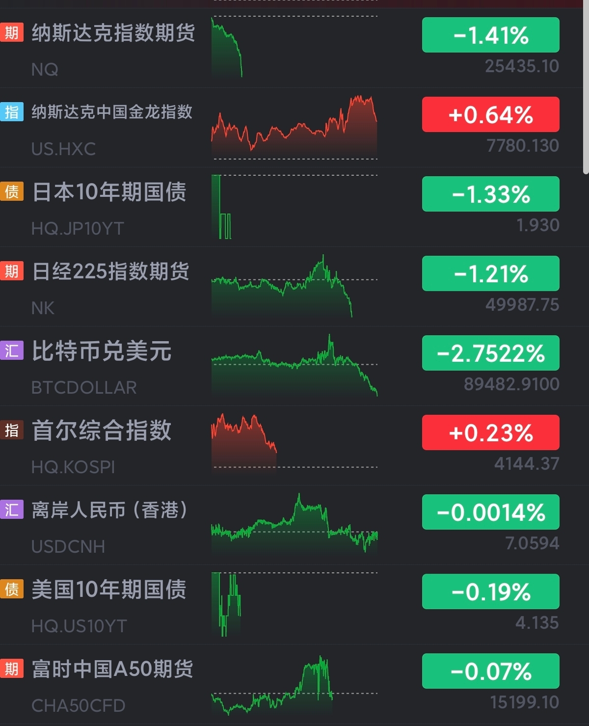
Task: Tap the 指 badge beside 首尔综合指数
Action: pyautogui.click(x=12, y=430)
